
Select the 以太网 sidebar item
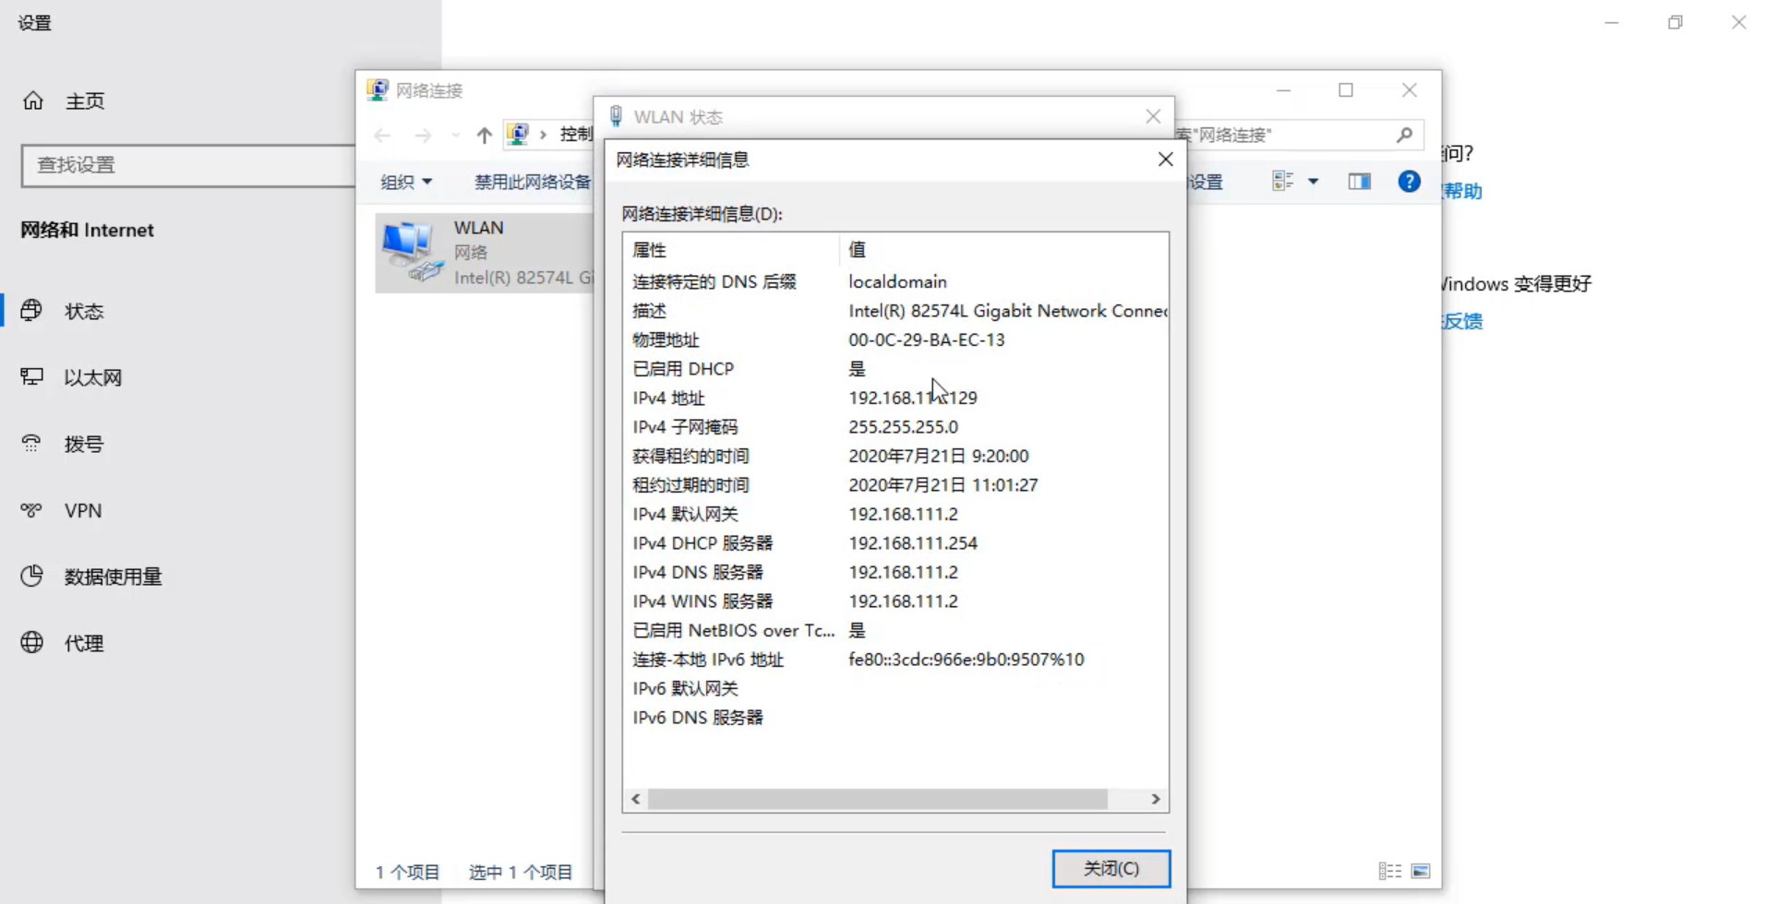92,378
